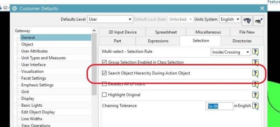Viewport: 280px width, 127px height.
Task: Select Line Widths in the tree
Action: point(32,119)
